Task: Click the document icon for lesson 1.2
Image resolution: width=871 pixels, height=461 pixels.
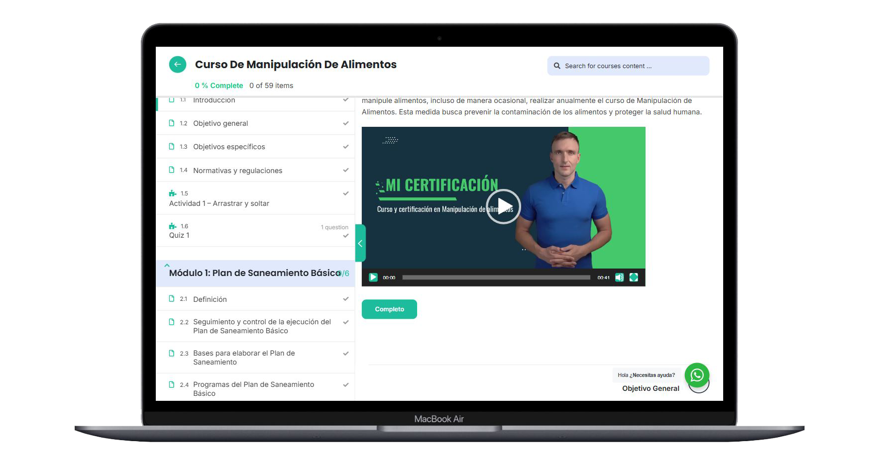Action: [x=172, y=123]
